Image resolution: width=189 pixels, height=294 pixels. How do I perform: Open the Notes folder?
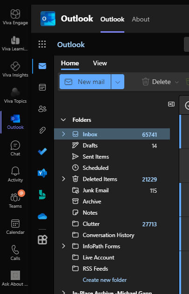tap(112, 213)
